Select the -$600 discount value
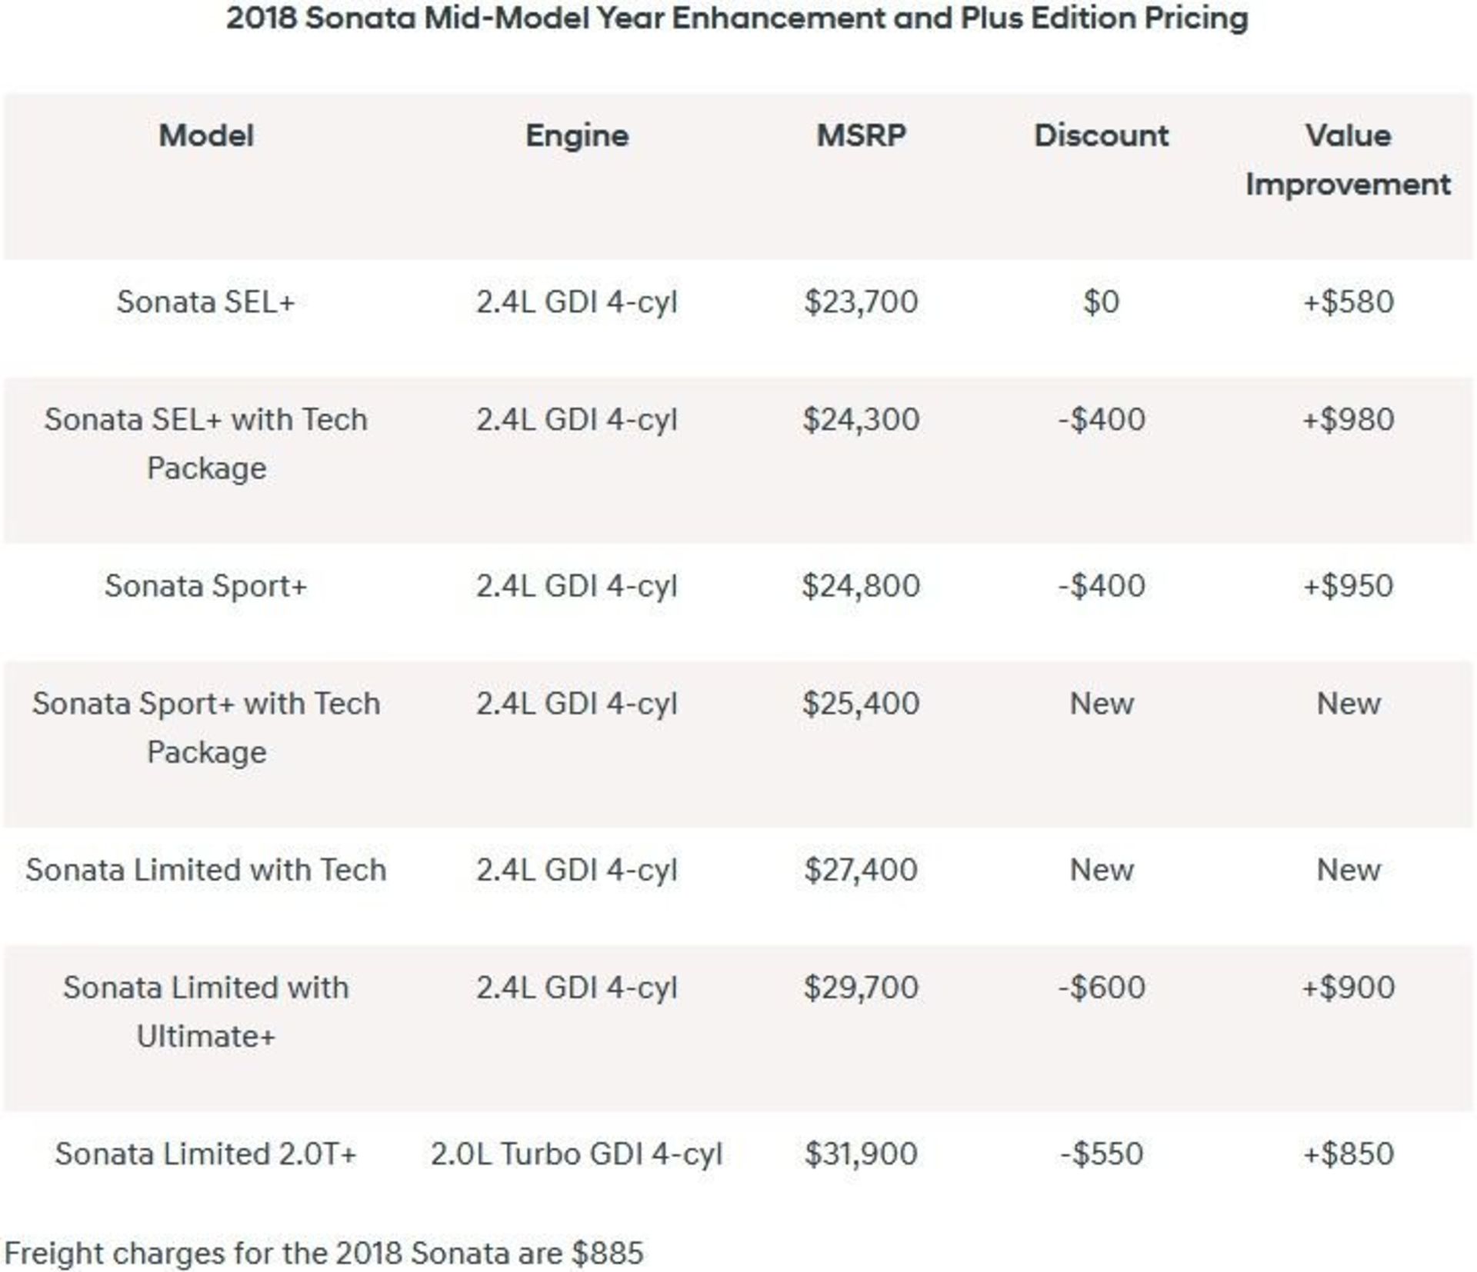 click(1101, 987)
